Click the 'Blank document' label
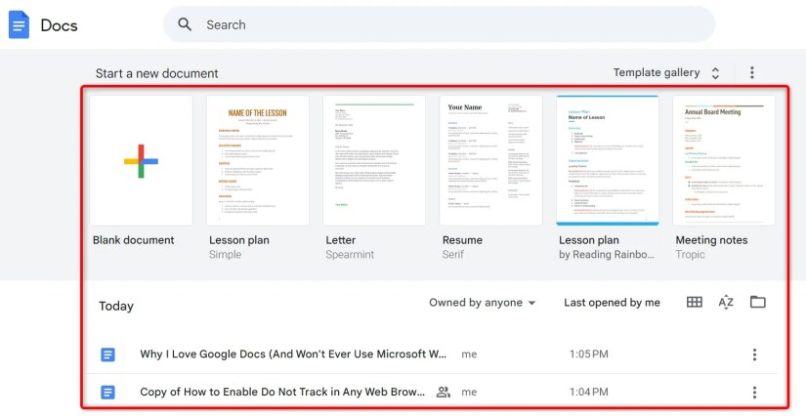The width and height of the screenshot is (806, 416). pyautogui.click(x=134, y=240)
